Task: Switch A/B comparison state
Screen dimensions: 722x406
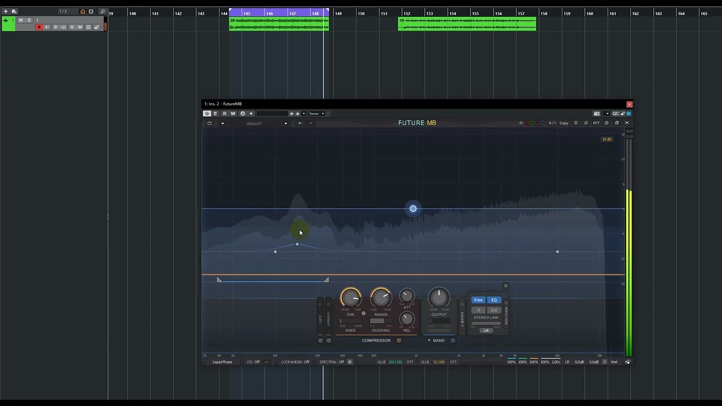Action: (552, 123)
